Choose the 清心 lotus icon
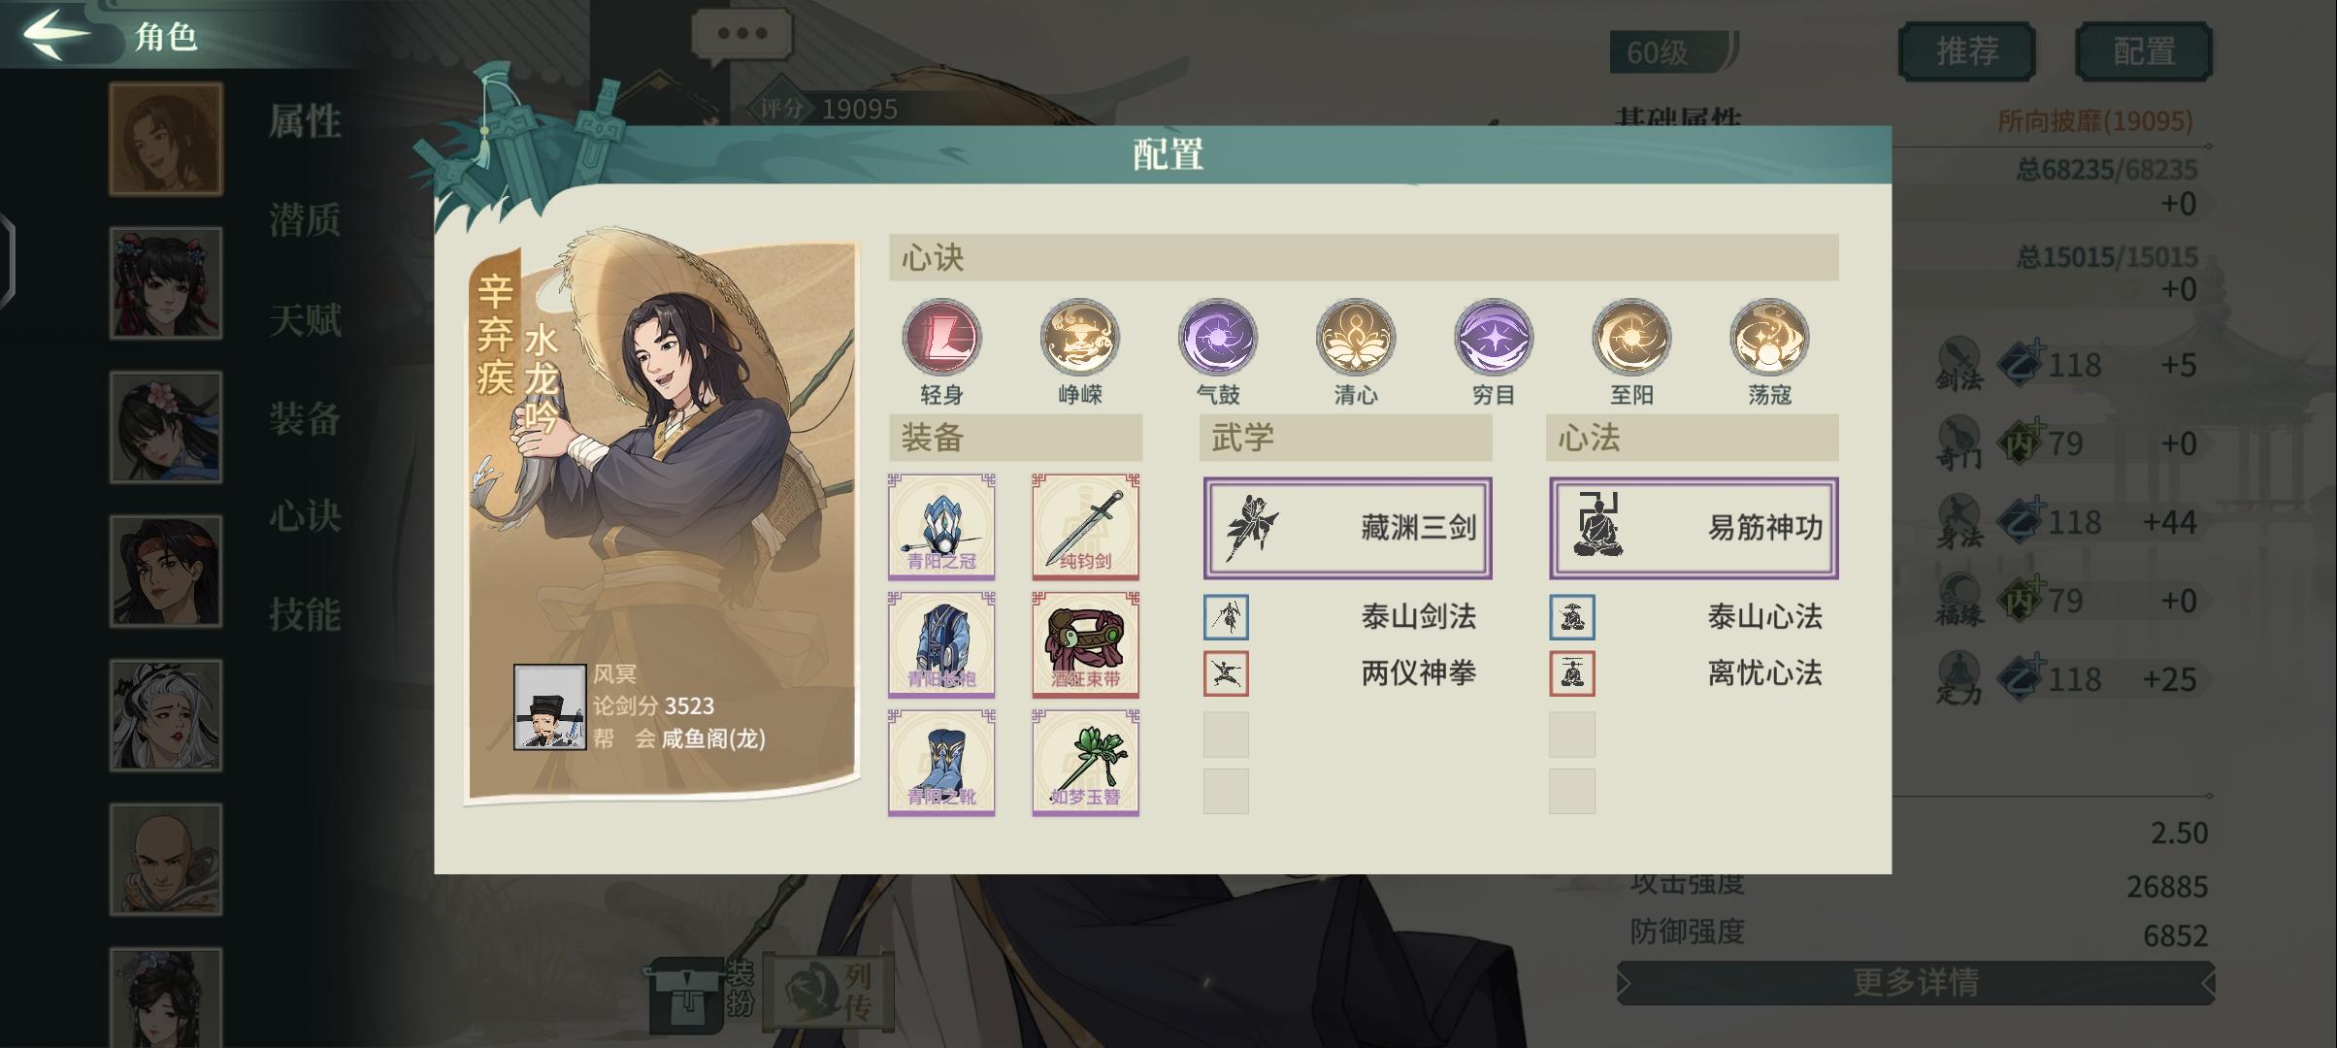The height and width of the screenshot is (1048, 2337). click(x=1356, y=338)
